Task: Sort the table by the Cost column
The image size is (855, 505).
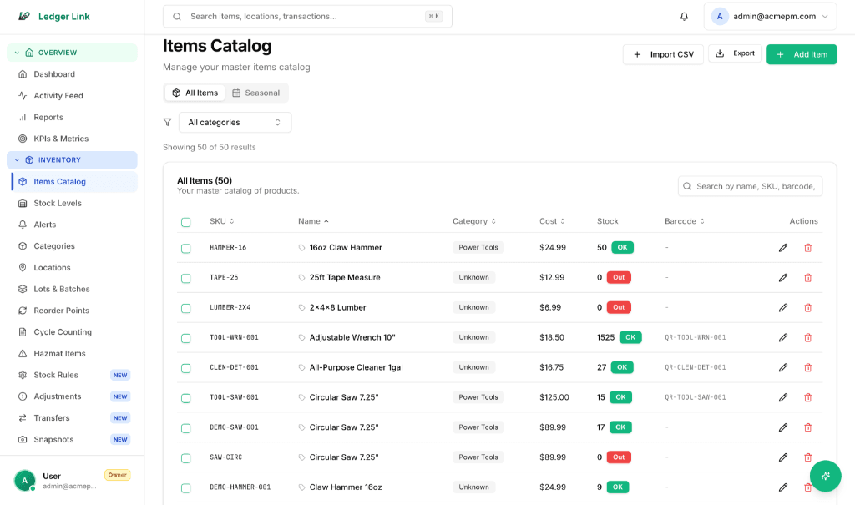Action: [x=552, y=221]
